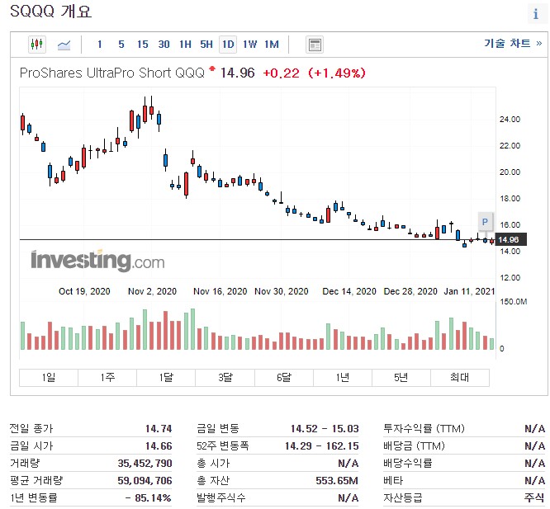The image size is (550, 509).
Task: Click the 'P' marker on the chart
Action: (485, 222)
